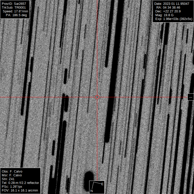Select the 'ProvID: Sar2657' text
This screenshot has height=194, width=194.
click(x=14, y=4)
